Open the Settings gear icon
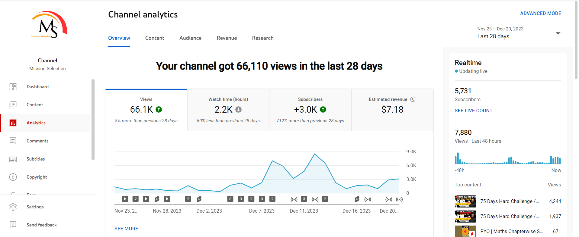This screenshot has height=237, width=579. click(13, 207)
